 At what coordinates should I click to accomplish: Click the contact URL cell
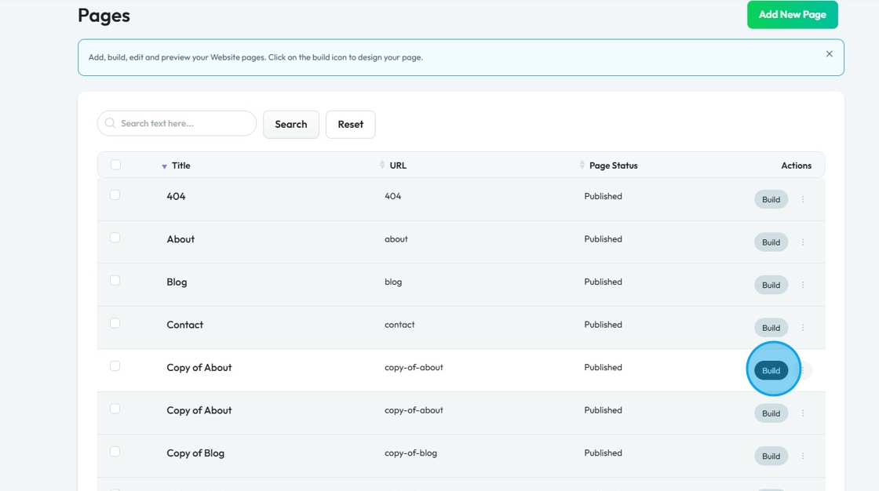click(x=399, y=325)
